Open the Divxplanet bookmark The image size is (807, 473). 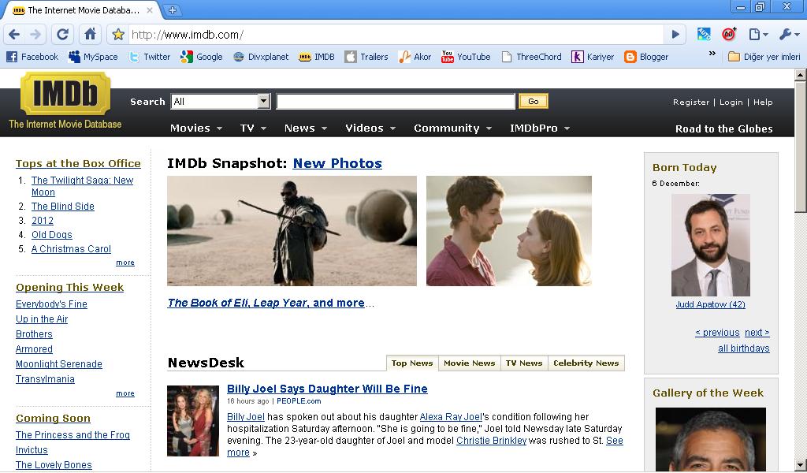[261, 57]
